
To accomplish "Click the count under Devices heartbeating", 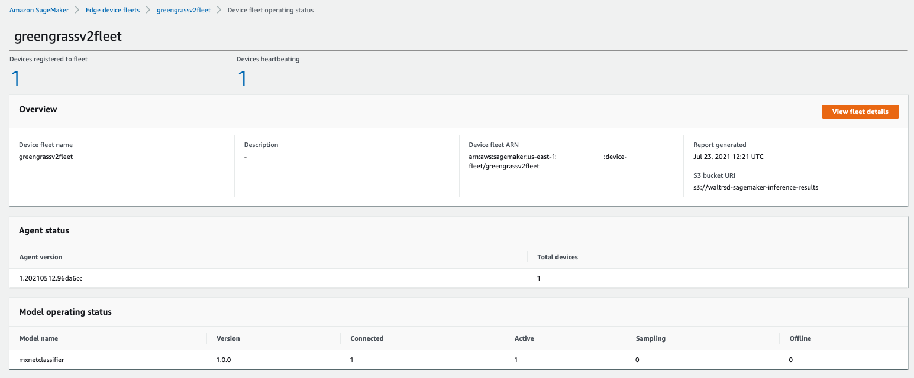I will point(243,78).
